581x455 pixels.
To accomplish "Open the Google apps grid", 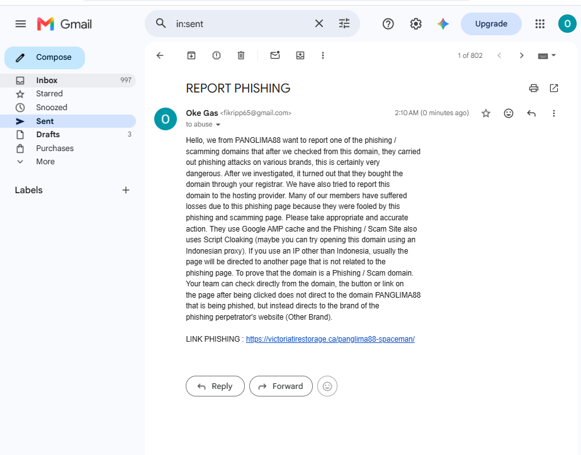I will pos(540,24).
